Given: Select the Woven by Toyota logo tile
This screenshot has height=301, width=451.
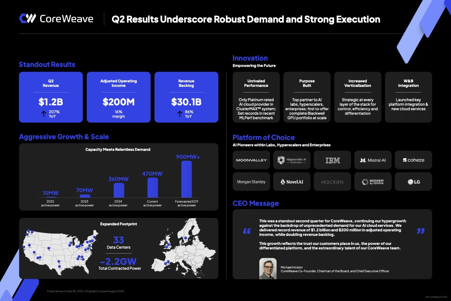Looking at the screenshot, I should (x=373, y=182).
